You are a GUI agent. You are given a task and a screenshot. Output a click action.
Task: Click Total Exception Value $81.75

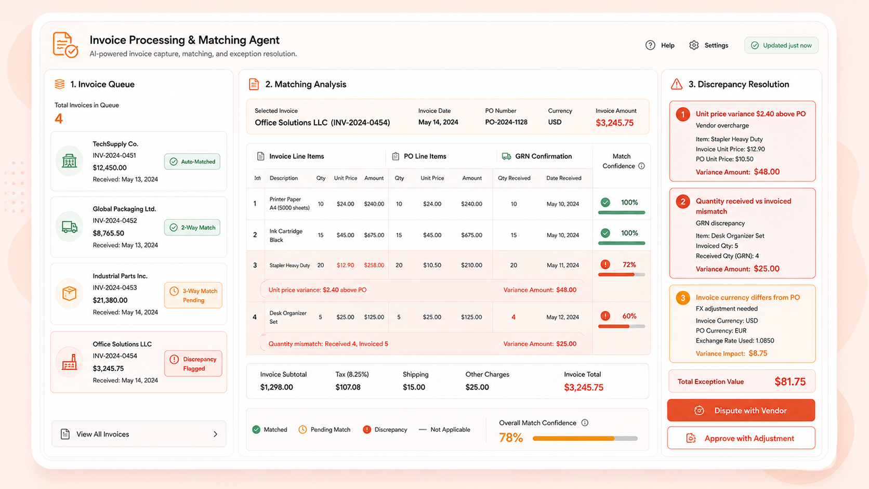coord(741,381)
